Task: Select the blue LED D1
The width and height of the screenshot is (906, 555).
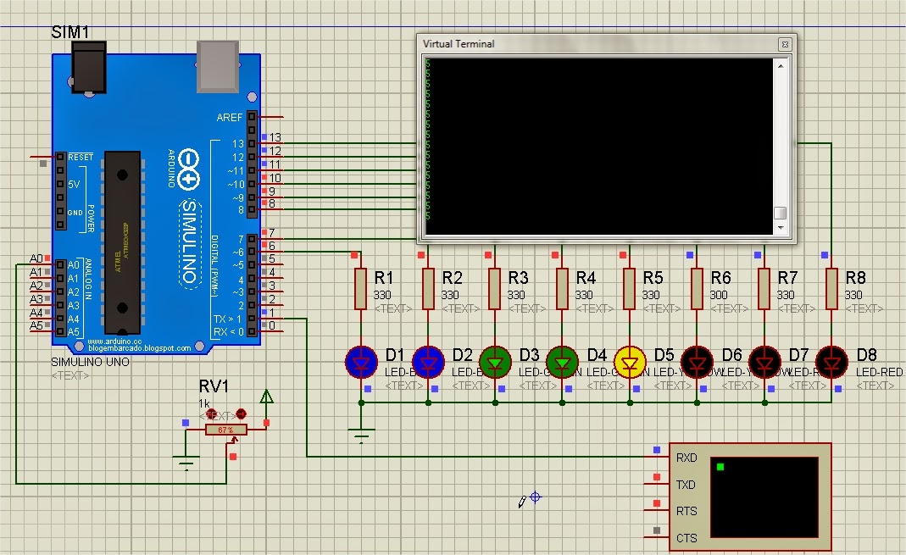Action: (x=362, y=362)
